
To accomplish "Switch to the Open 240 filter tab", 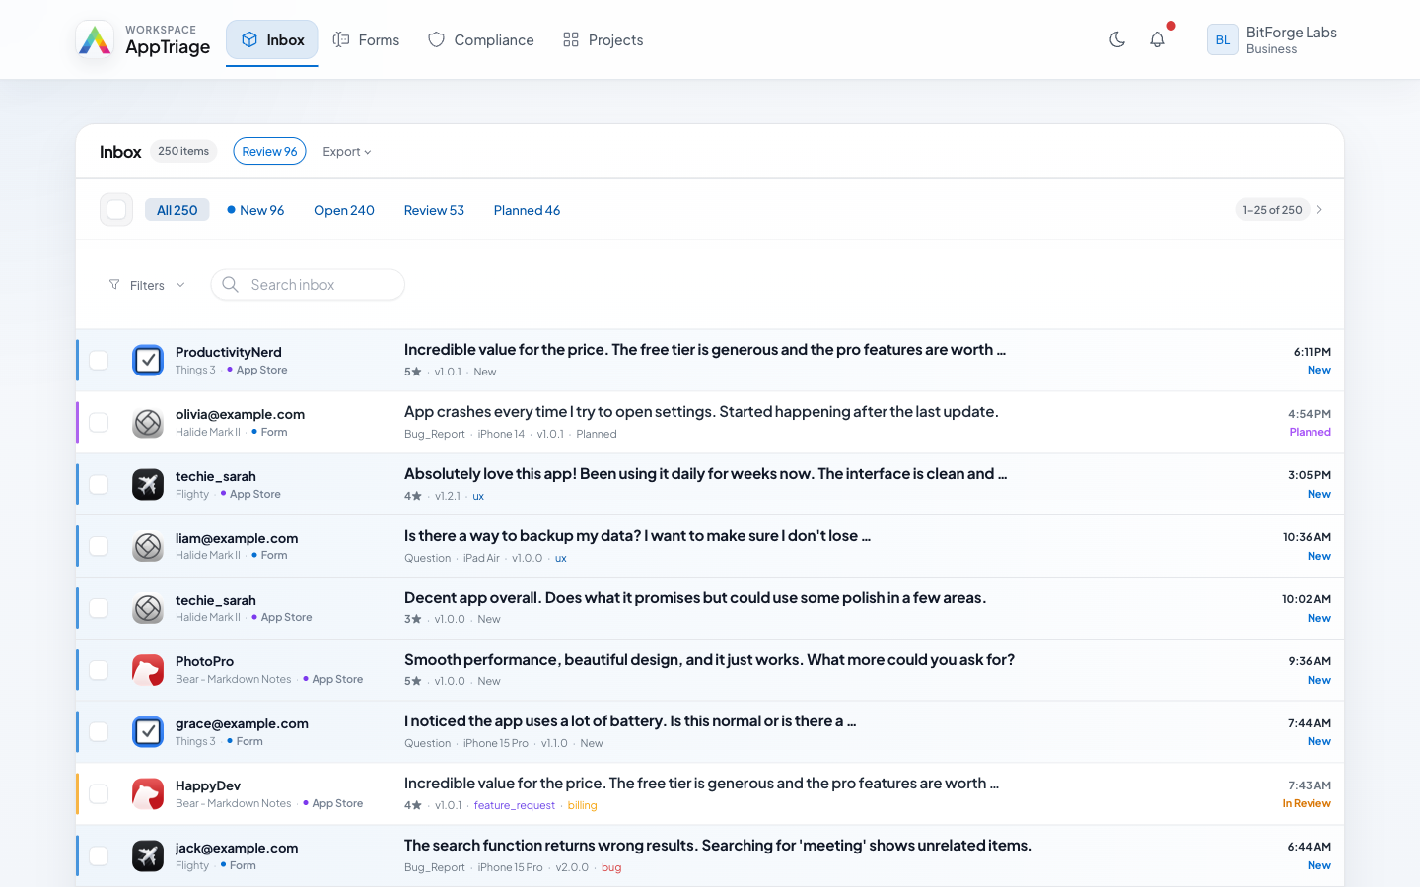I will pyautogui.click(x=343, y=210).
